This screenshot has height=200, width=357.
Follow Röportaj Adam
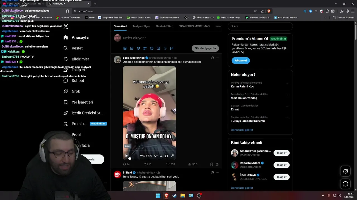[x=281, y=165]
